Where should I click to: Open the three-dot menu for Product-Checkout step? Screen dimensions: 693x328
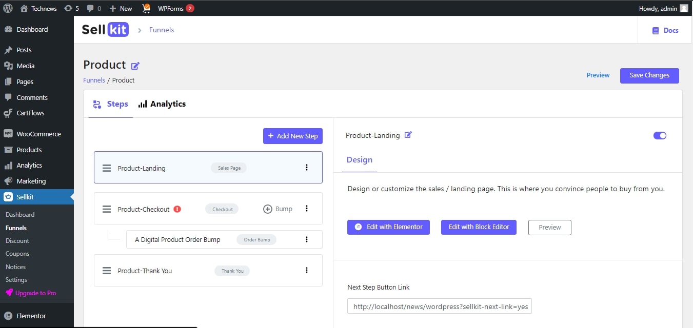[307, 209]
